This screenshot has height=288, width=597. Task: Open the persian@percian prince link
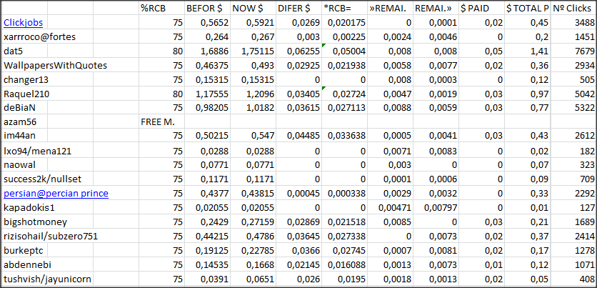tap(56, 194)
